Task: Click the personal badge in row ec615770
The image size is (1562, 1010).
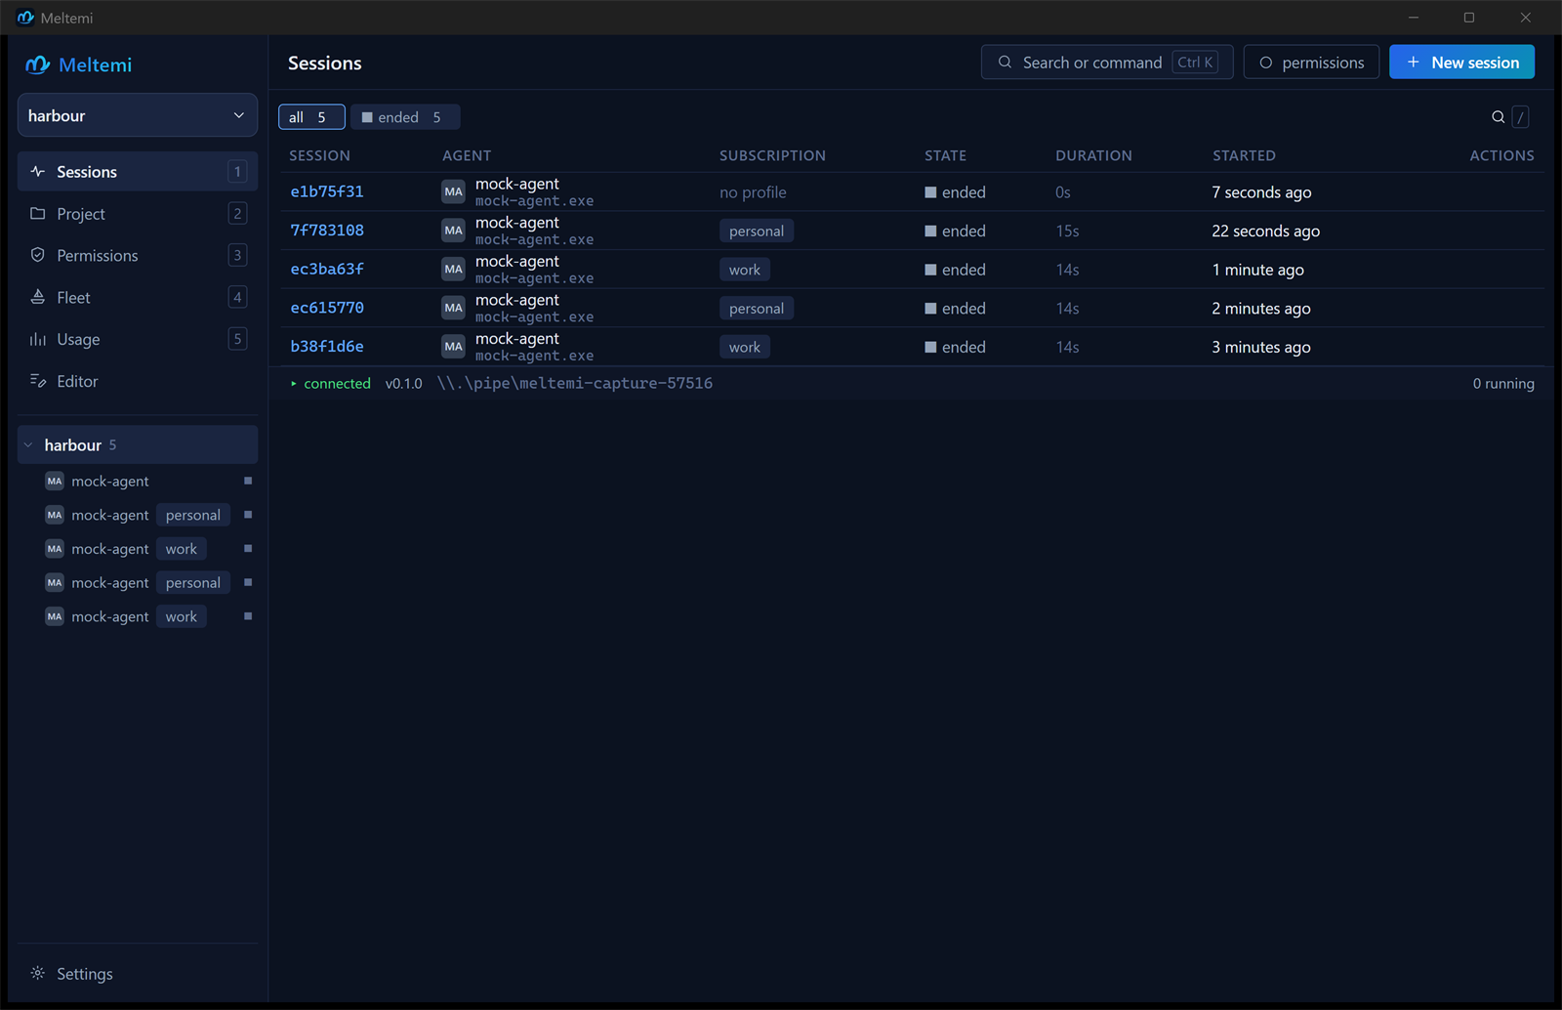Action: tap(757, 309)
